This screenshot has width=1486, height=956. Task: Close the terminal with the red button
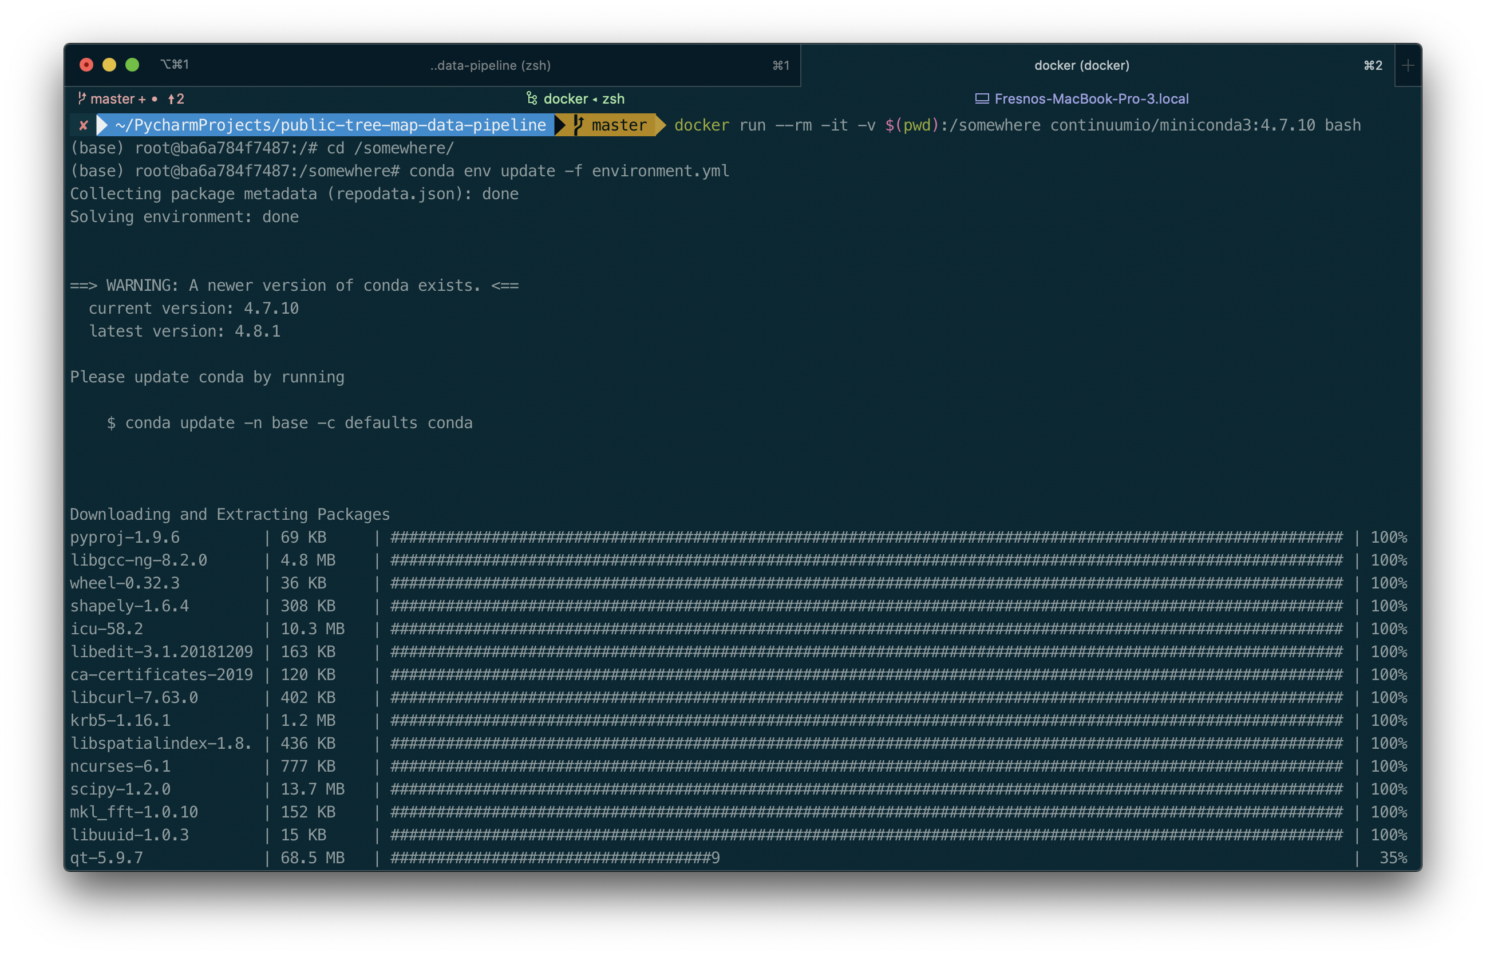(86, 65)
